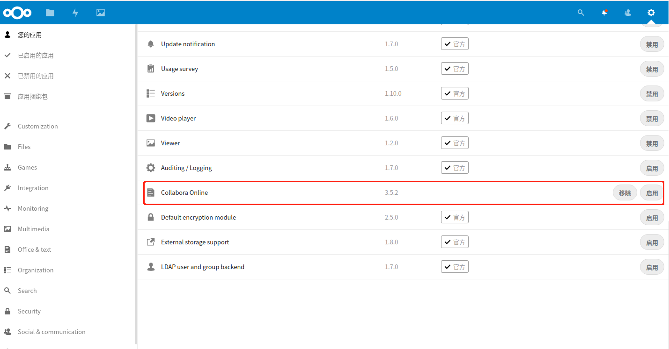
Task: Open the Settings gear menu
Action: point(651,13)
